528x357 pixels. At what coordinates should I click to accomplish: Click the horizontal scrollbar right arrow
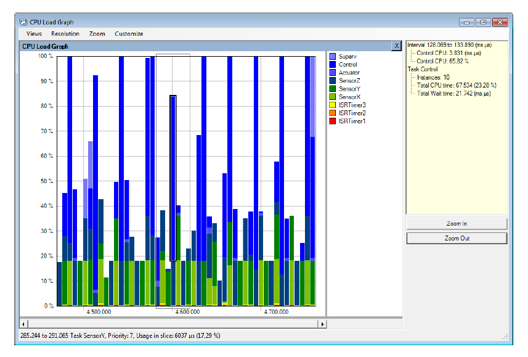point(322,324)
